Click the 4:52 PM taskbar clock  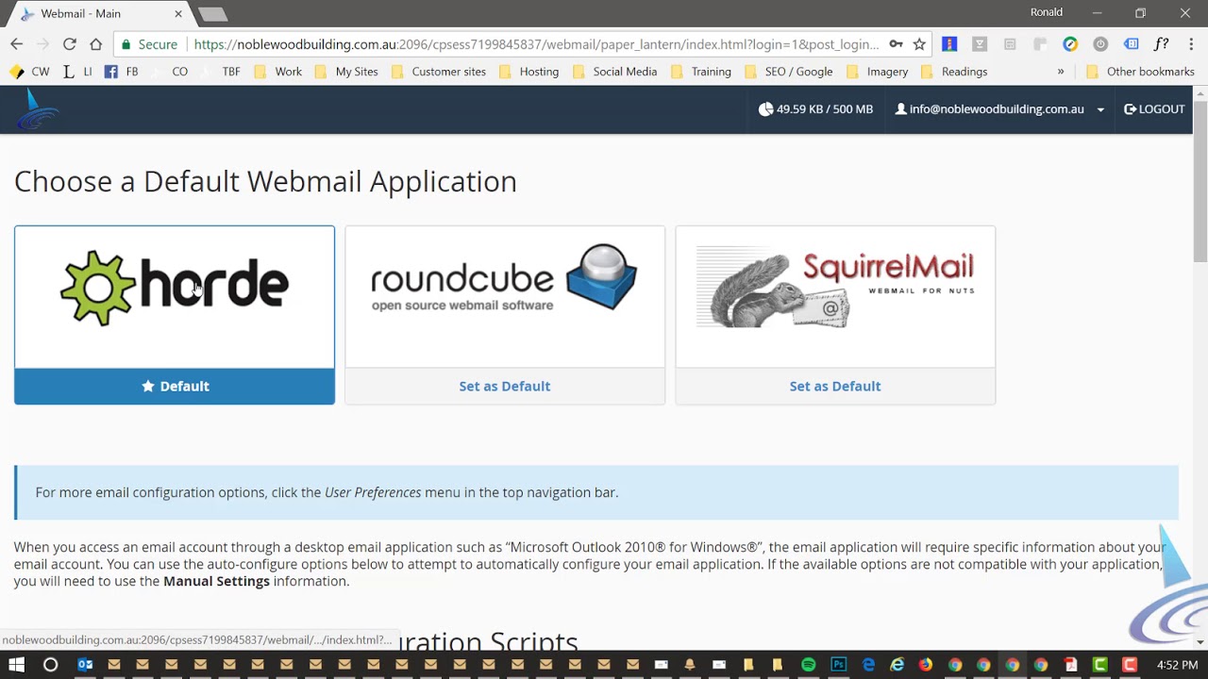pyautogui.click(x=1177, y=665)
